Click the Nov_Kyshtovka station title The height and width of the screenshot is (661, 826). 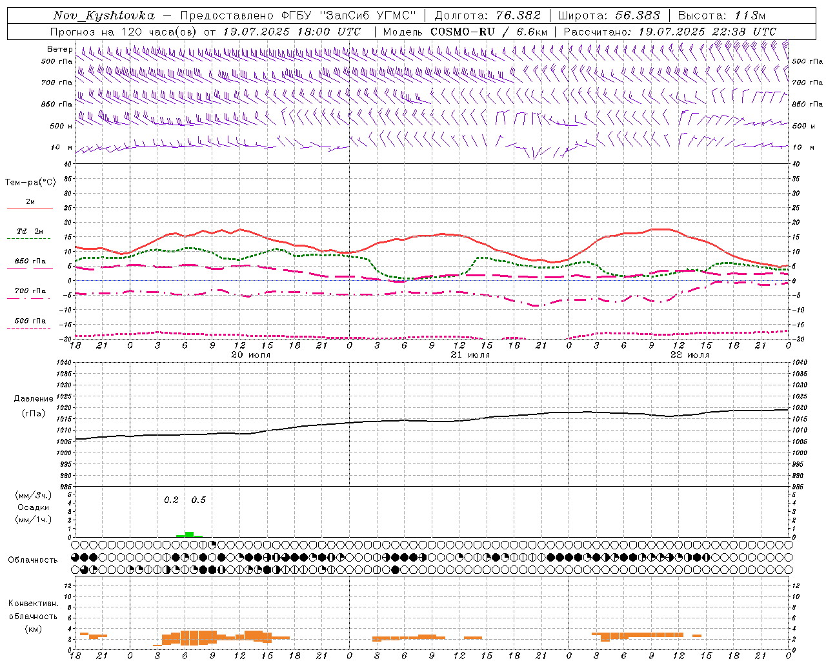pyautogui.click(x=104, y=15)
